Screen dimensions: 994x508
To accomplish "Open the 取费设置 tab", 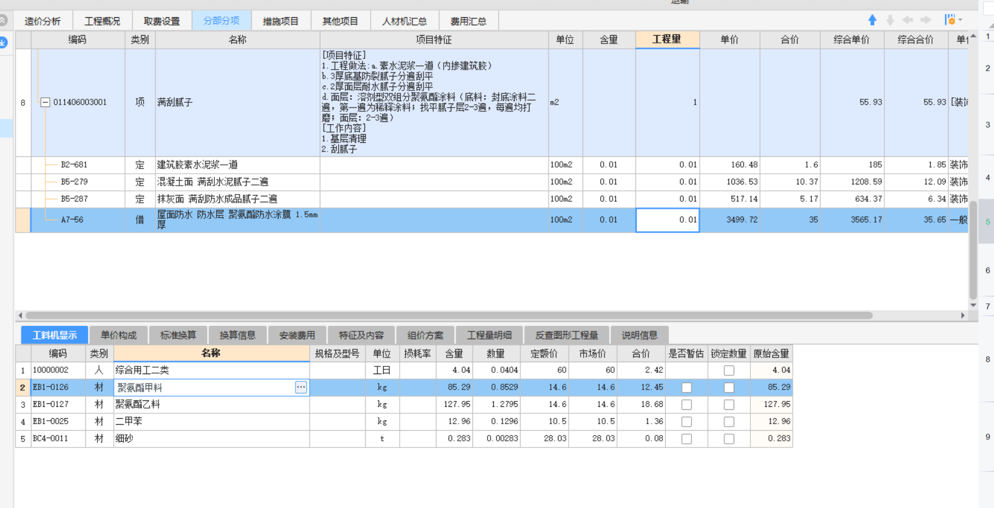I will pyautogui.click(x=162, y=21).
